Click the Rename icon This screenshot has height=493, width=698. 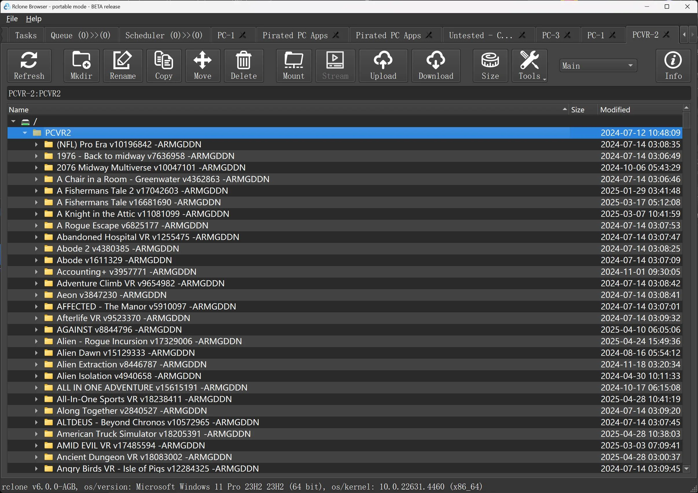click(122, 65)
